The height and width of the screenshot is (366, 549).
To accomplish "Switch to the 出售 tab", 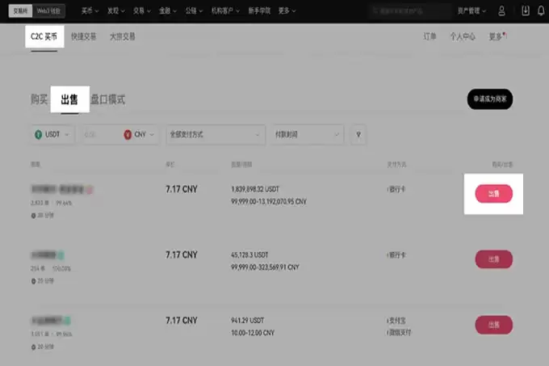I will [69, 99].
